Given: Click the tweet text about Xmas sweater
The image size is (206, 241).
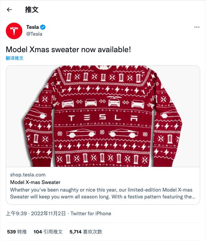Looking at the screenshot, I should (x=68, y=49).
